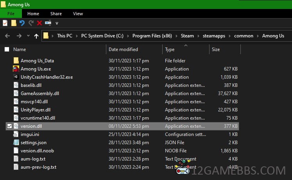Open the Home ribbon tab
292x180 pixels.
click(33, 14)
